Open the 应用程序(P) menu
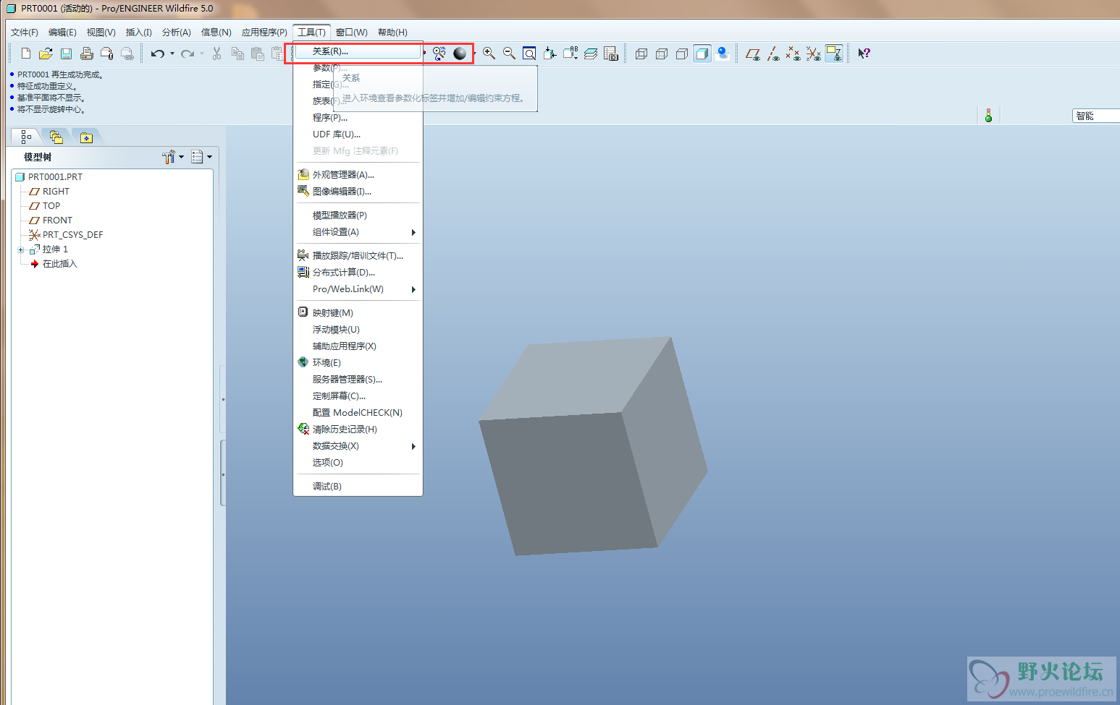This screenshot has height=705, width=1120. (x=264, y=33)
